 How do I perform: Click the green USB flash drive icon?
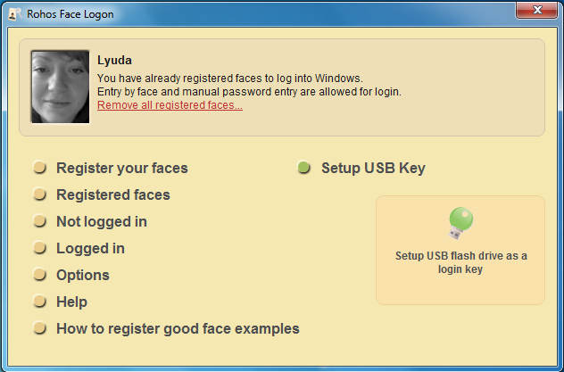point(460,223)
